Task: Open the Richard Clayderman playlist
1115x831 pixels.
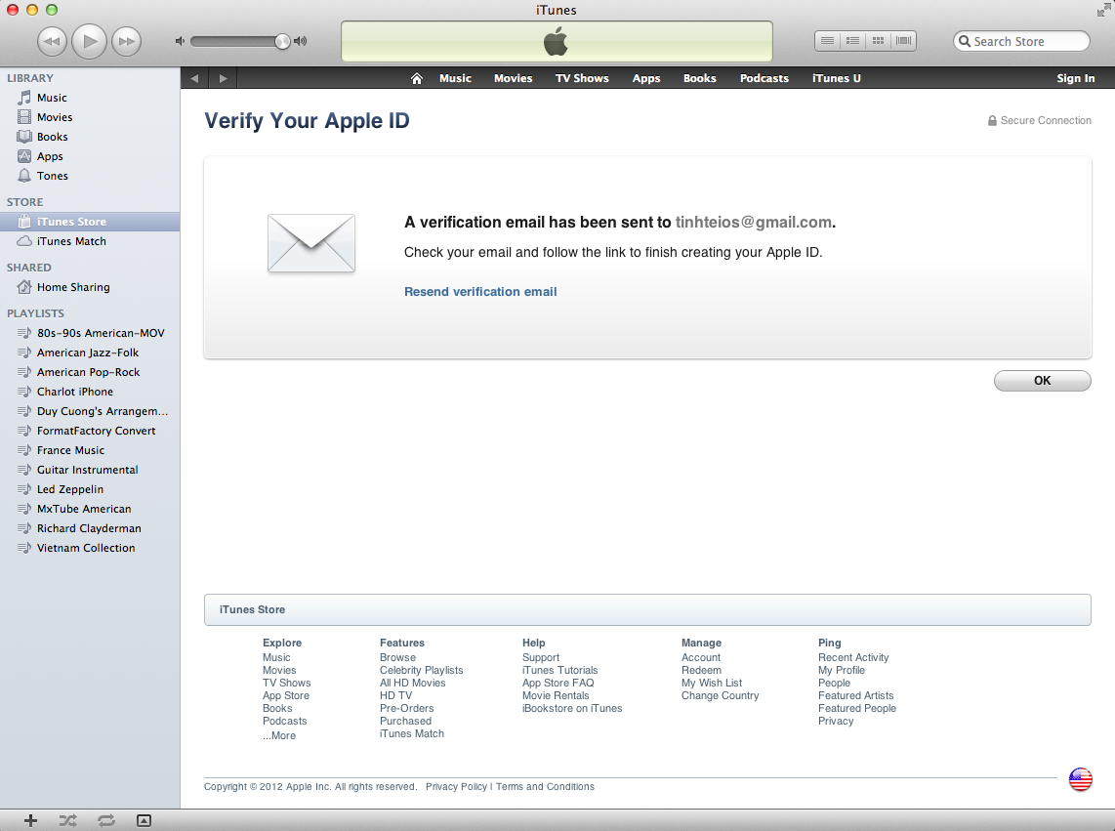Action: click(90, 528)
